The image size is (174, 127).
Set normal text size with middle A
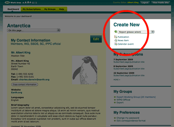pyautogui.click(x=26, y=2)
